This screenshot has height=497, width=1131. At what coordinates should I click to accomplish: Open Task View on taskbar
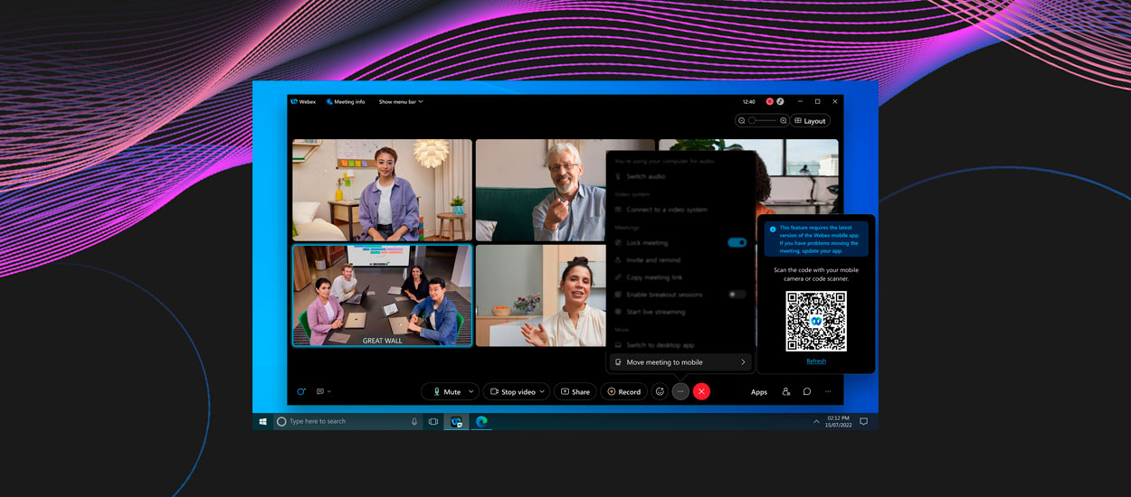(433, 421)
